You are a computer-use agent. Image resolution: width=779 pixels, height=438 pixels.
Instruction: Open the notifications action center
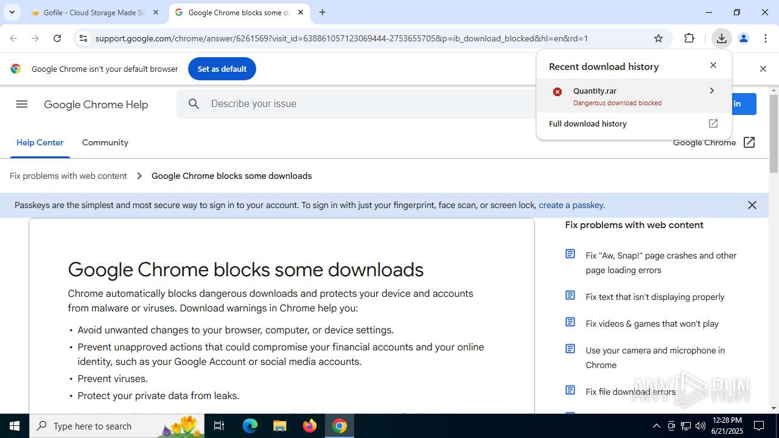[x=759, y=426]
